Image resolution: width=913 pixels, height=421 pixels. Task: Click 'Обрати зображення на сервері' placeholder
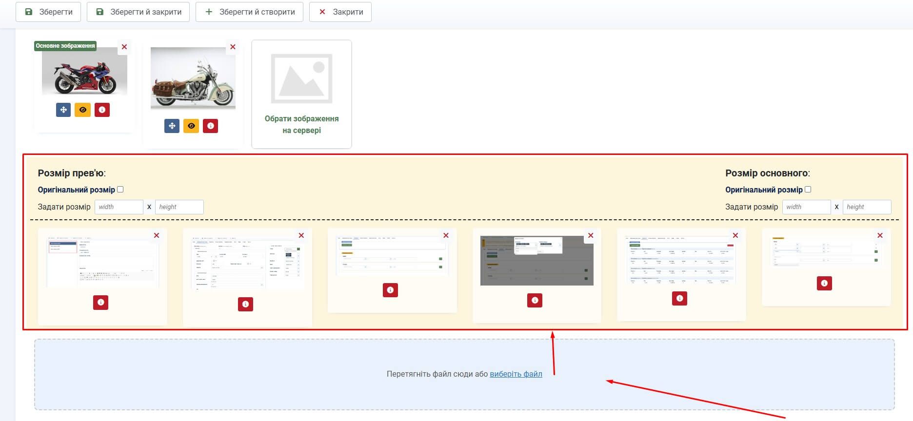301,94
